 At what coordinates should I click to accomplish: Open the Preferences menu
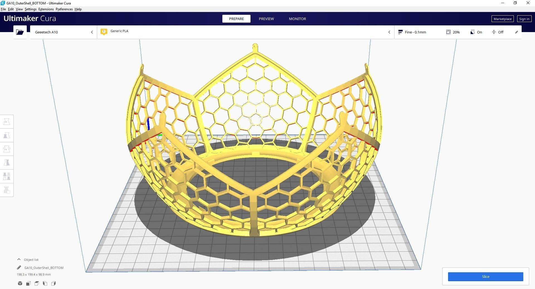click(64, 9)
